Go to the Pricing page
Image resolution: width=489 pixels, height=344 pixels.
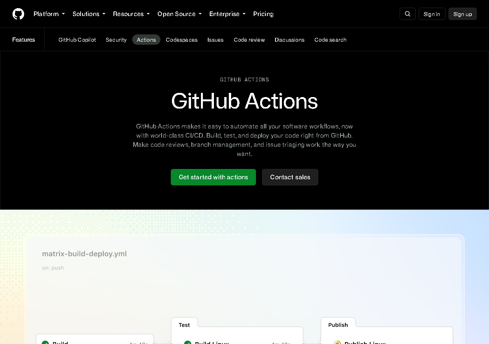[x=263, y=14]
